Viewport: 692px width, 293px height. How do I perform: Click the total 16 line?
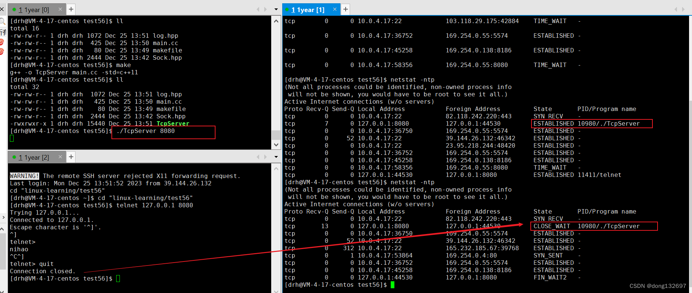(24, 28)
